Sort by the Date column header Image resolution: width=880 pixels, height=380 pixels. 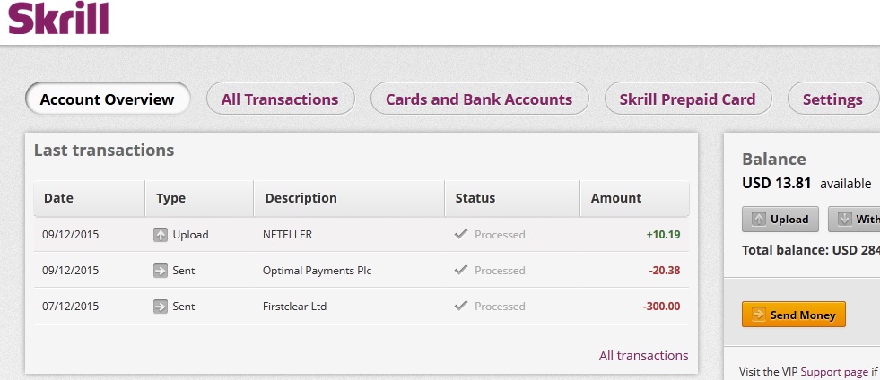(58, 198)
